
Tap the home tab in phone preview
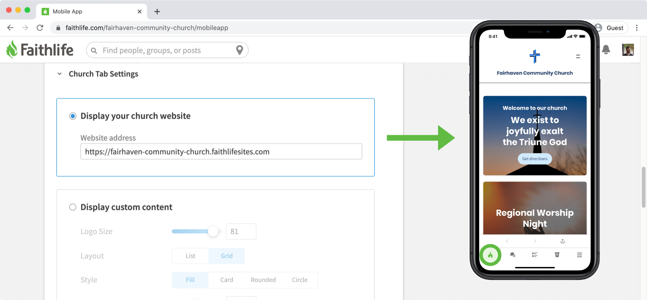pos(490,255)
